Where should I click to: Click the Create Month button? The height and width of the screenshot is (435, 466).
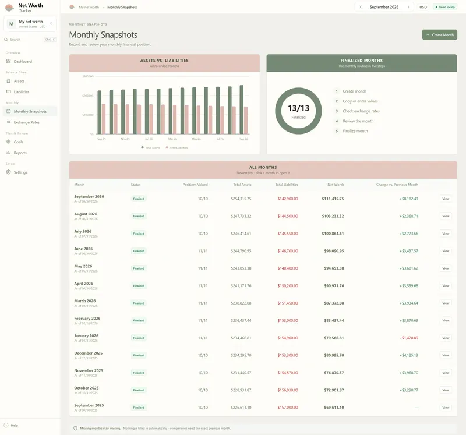(440, 35)
